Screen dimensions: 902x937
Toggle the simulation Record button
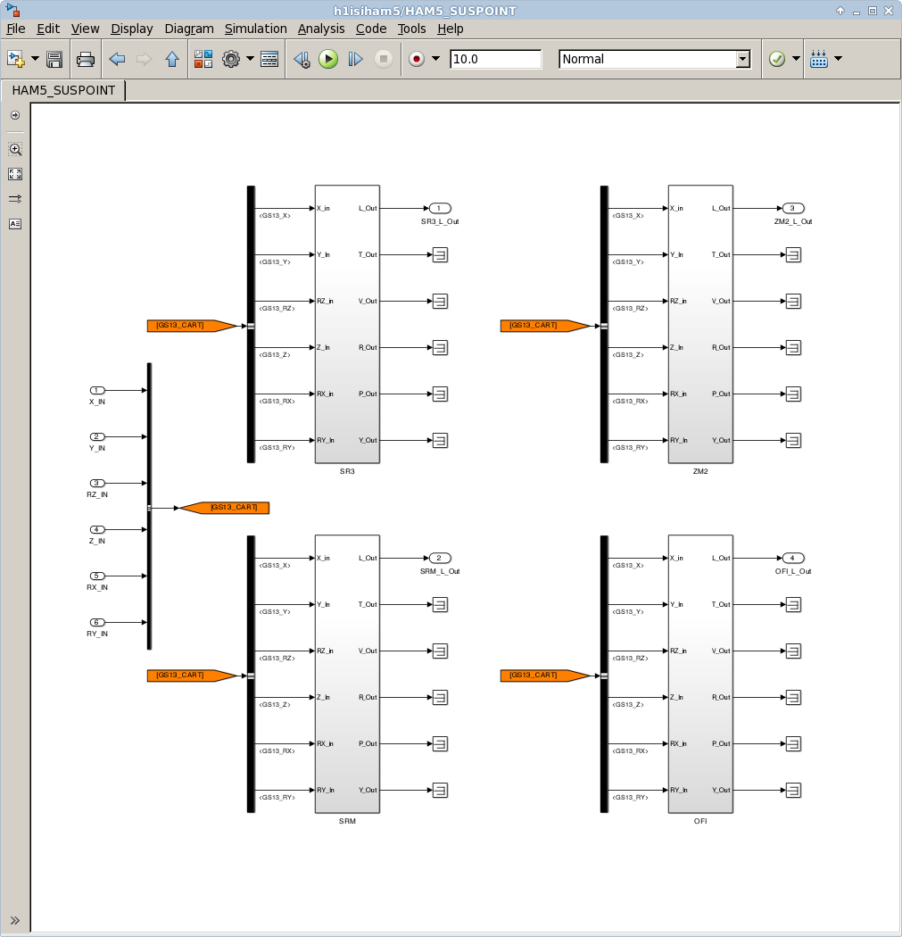point(416,59)
